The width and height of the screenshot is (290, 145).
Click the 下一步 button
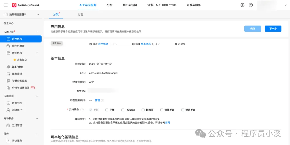pyautogui.click(x=273, y=29)
